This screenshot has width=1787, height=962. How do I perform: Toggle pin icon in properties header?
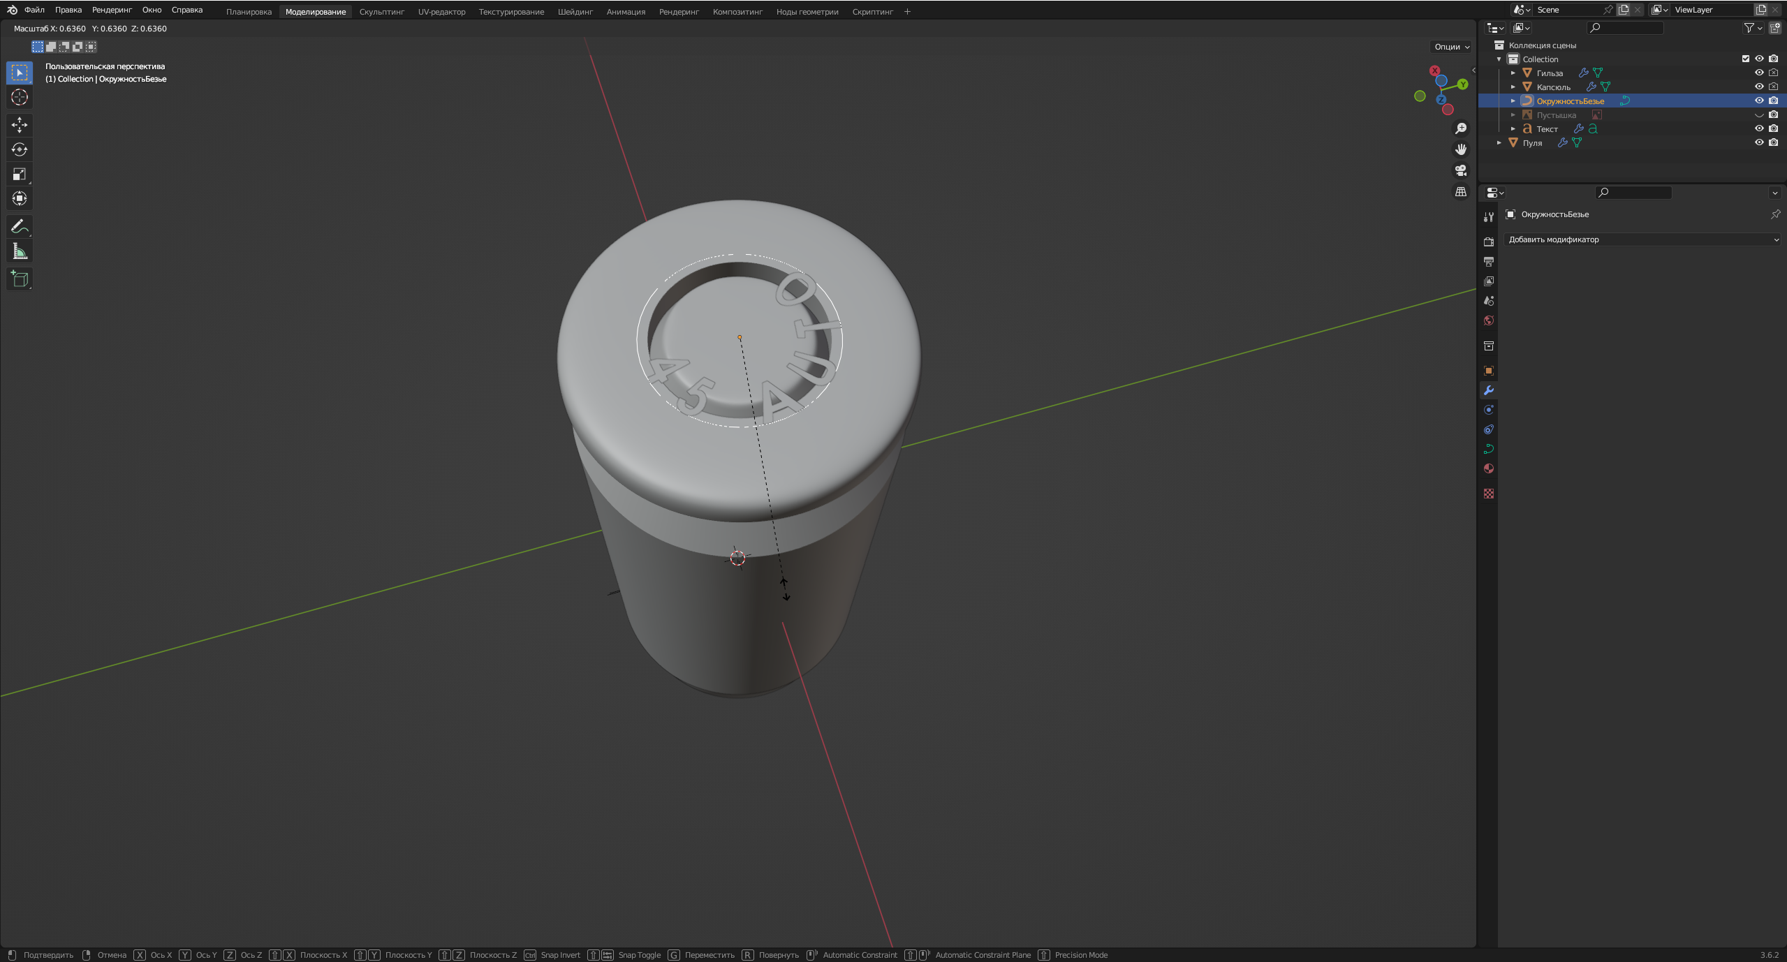(1775, 214)
